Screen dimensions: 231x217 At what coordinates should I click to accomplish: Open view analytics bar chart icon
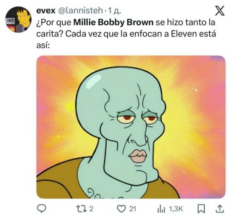[x=161, y=209]
